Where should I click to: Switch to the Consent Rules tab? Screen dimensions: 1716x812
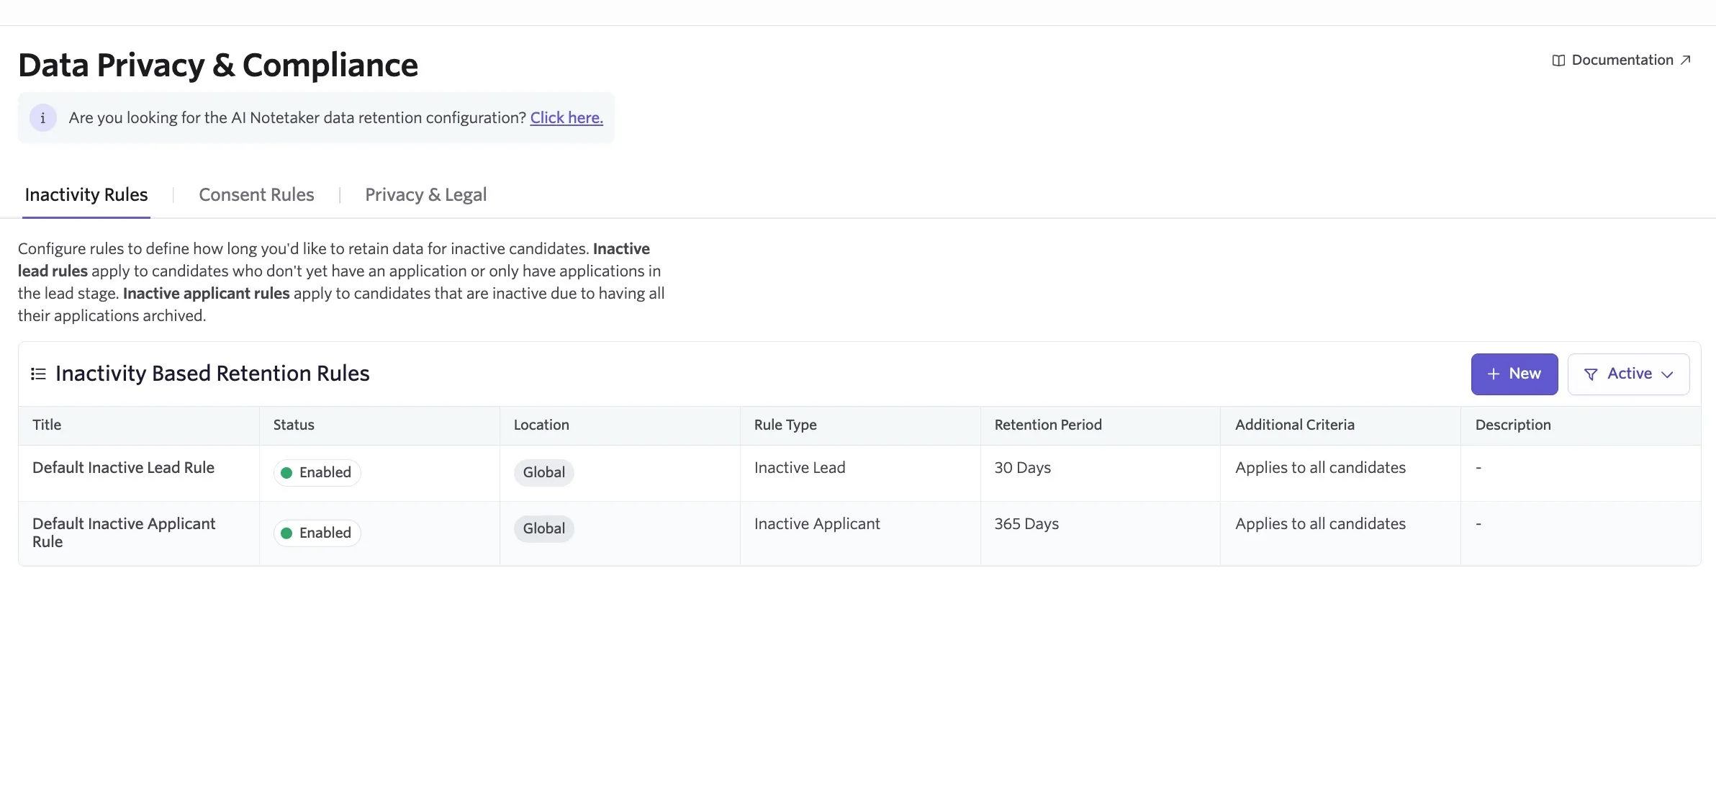(x=256, y=194)
